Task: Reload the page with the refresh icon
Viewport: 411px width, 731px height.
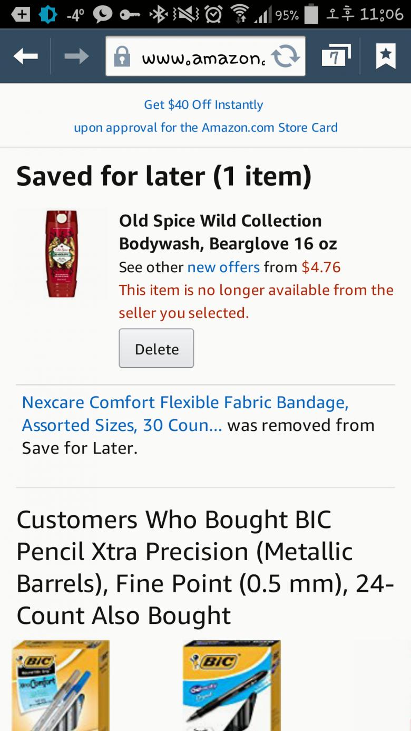Action: click(285, 56)
